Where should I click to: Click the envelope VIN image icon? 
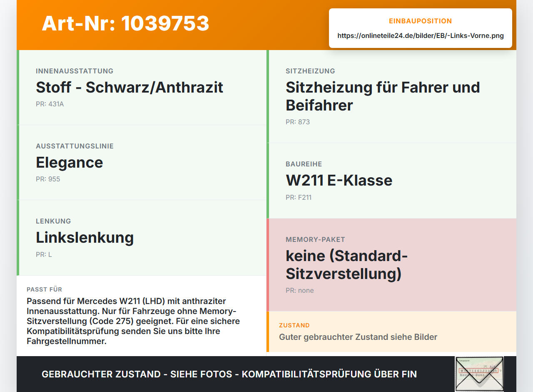click(479, 374)
